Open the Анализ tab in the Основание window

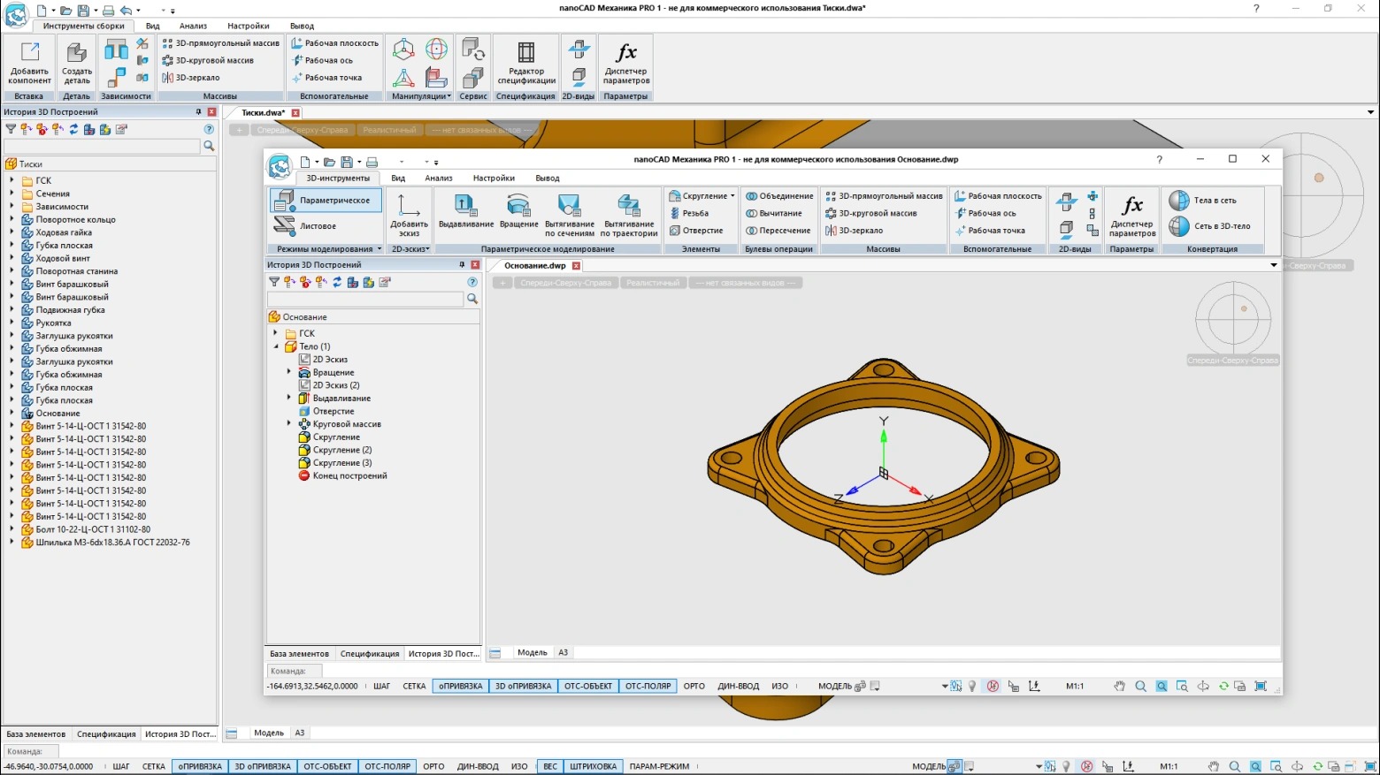pos(438,179)
